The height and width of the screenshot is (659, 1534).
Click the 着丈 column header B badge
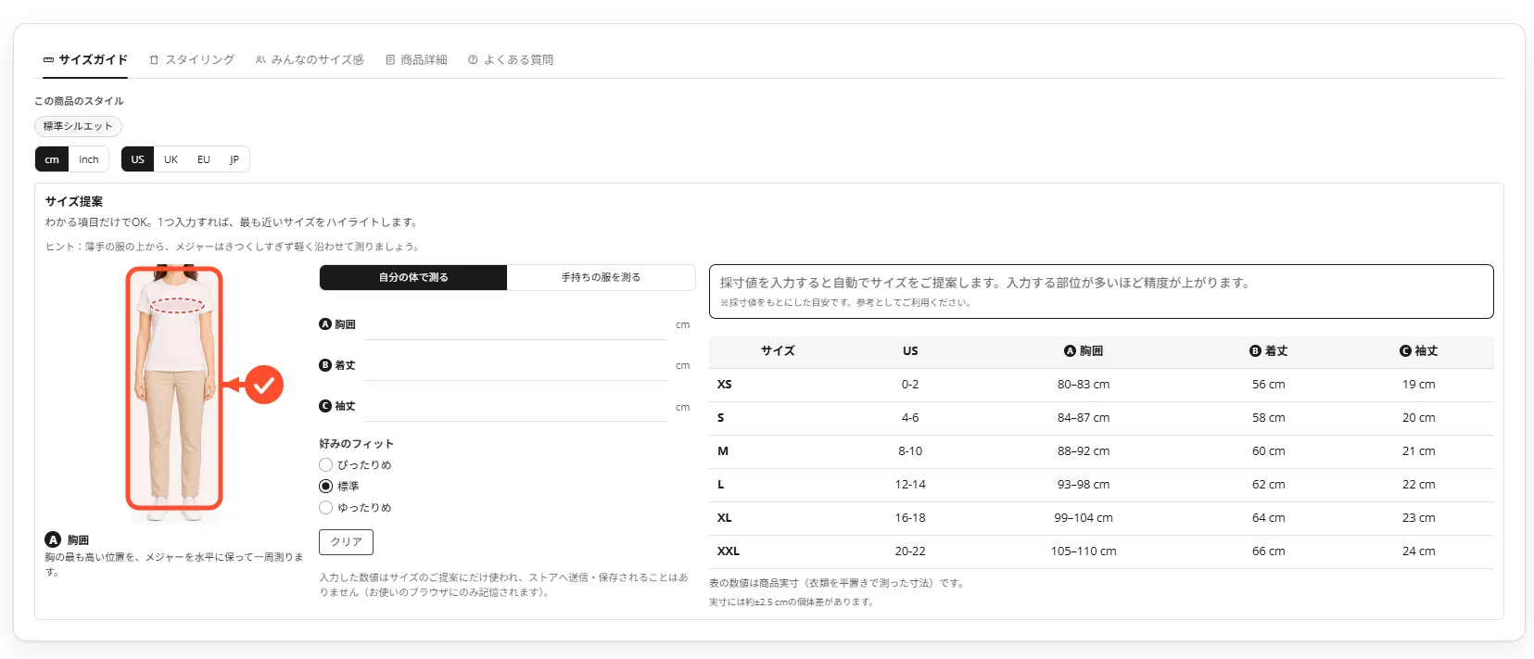[x=1255, y=351]
